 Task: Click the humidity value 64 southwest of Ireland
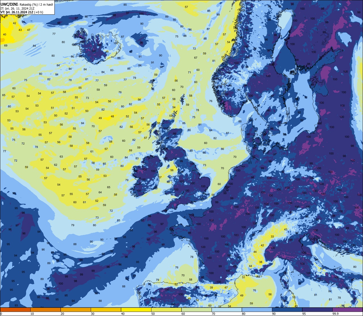tap(100, 192)
